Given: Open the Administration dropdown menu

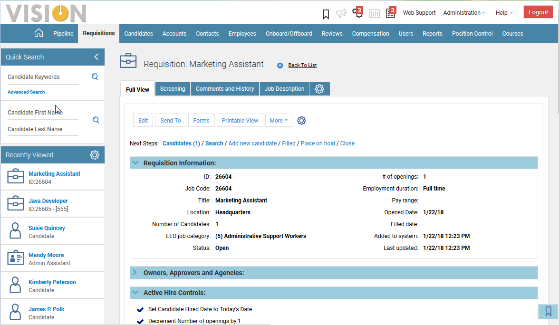Looking at the screenshot, I should (463, 13).
